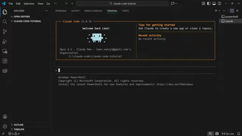Open the notifications bell
The width and height of the screenshot is (242, 136).
pos(239,134)
